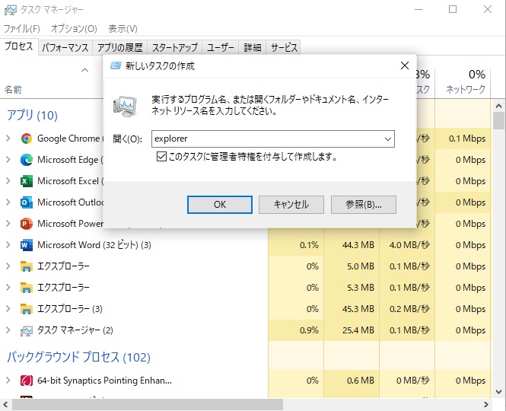This screenshot has width=506, height=411.
Task: Click the キャンセル button
Action: tap(291, 205)
